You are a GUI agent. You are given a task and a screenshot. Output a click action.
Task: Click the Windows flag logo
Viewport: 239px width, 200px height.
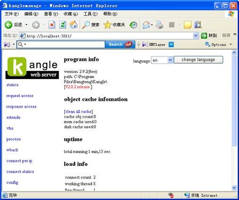coord(231,14)
